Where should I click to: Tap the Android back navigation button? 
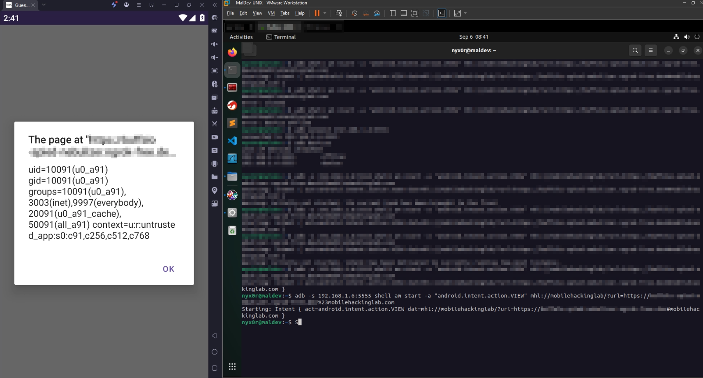(x=214, y=336)
